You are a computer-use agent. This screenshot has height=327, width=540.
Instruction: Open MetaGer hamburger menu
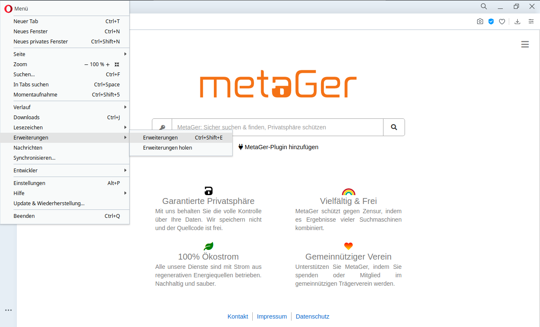coord(525,44)
